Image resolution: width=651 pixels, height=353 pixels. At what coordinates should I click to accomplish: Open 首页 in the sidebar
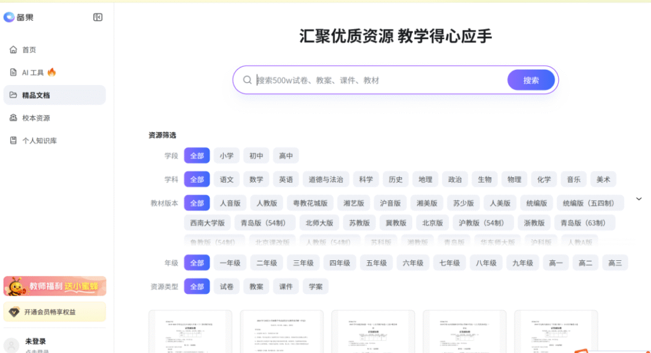click(x=54, y=50)
